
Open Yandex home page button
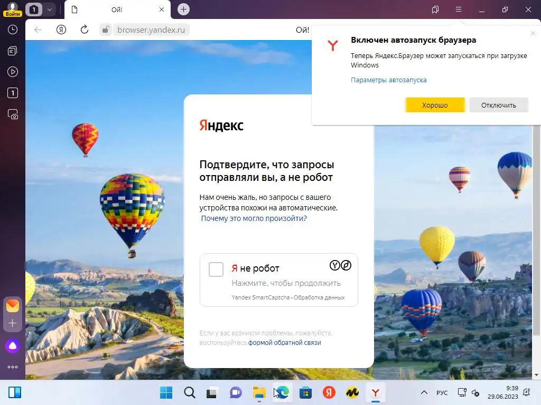click(x=61, y=30)
